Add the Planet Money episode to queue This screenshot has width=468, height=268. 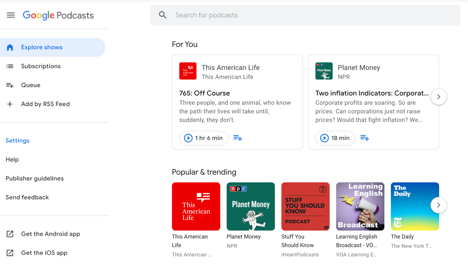click(364, 138)
